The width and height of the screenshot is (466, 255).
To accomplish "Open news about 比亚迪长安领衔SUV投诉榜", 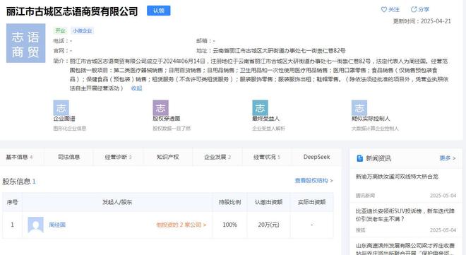I will (405, 215).
